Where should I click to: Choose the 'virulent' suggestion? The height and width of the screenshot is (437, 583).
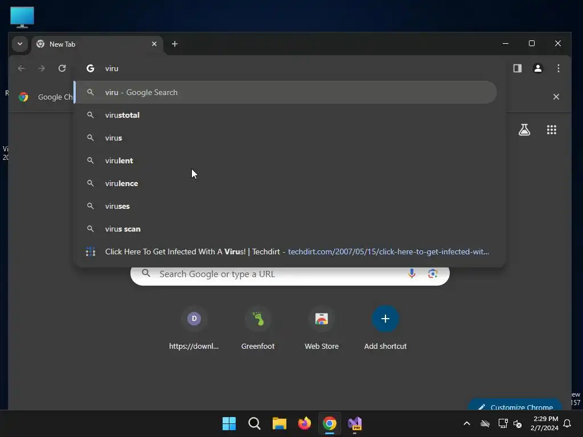click(286, 160)
